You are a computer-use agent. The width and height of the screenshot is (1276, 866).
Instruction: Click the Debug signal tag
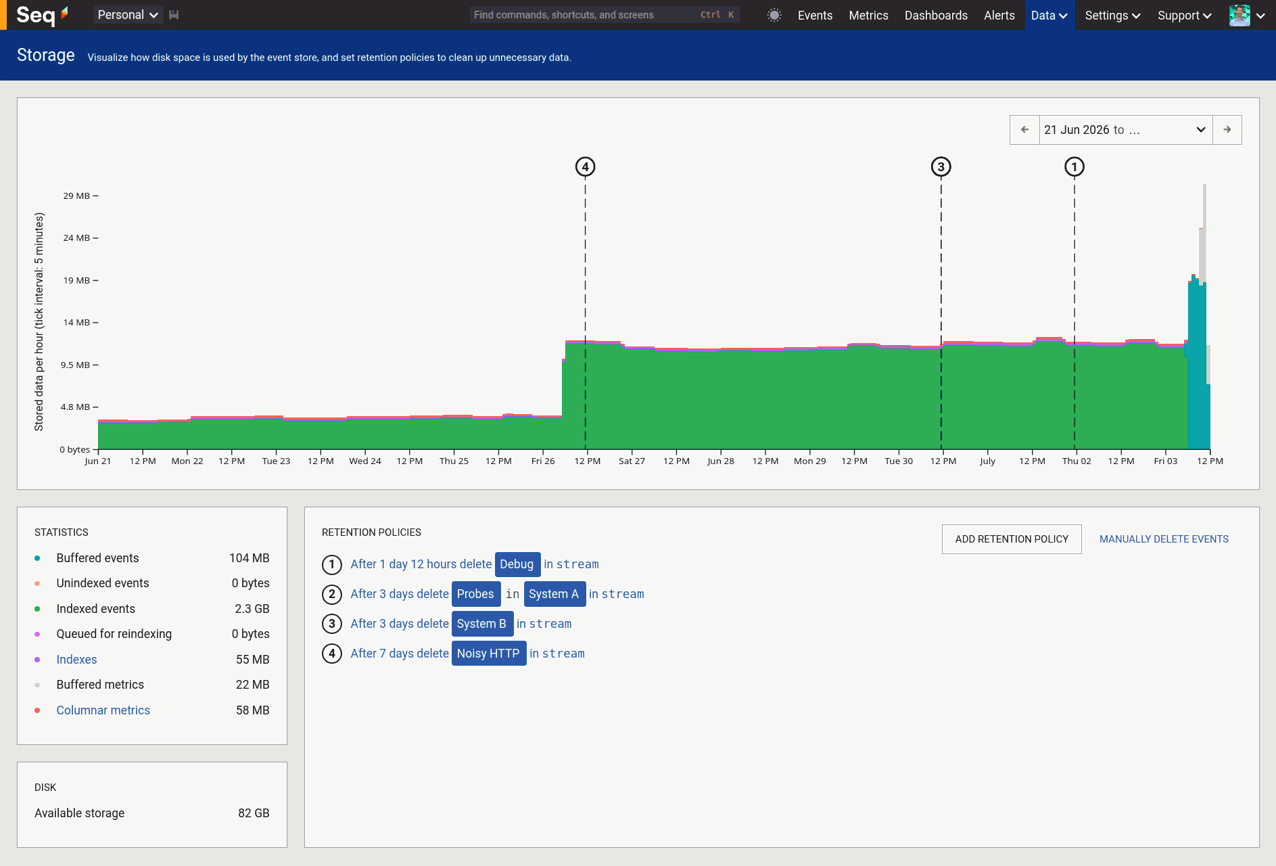pyautogui.click(x=517, y=564)
